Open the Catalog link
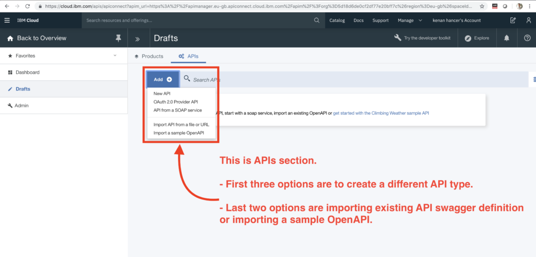536x257 pixels. [x=337, y=20]
